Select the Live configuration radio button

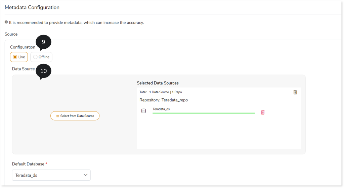pos(15,57)
